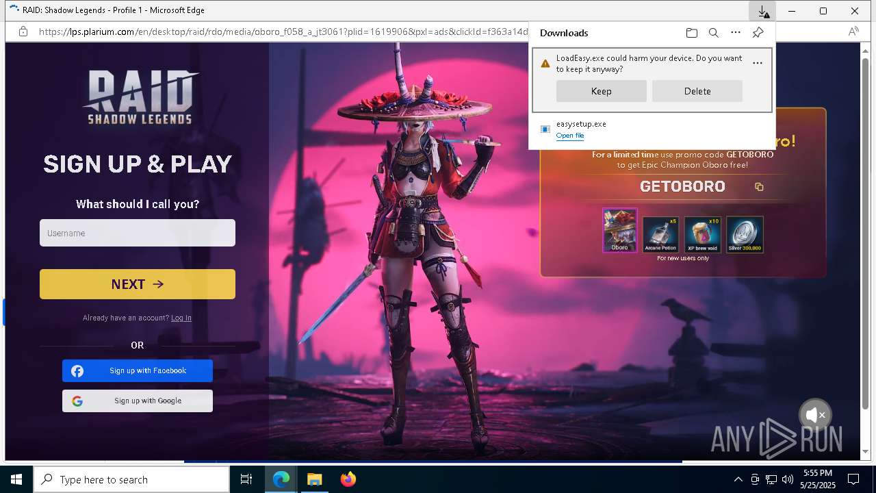Click the site lock icon in address bar
This screenshot has width=876, height=493.
tap(23, 31)
